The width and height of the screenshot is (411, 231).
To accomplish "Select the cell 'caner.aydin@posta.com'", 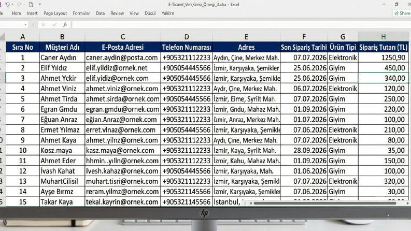I will (x=123, y=57).
